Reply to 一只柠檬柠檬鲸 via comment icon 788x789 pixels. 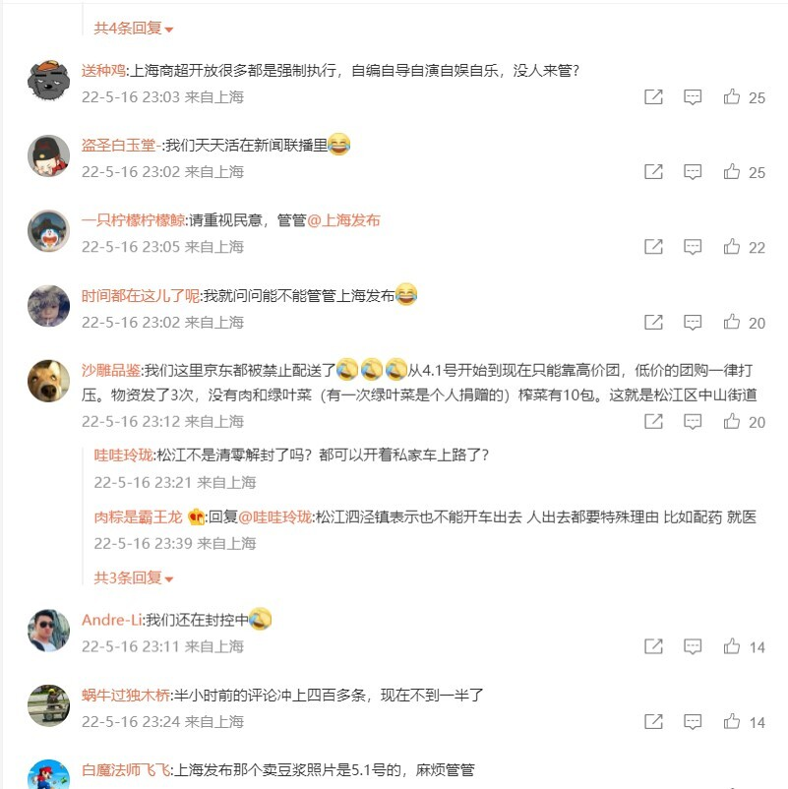point(693,247)
